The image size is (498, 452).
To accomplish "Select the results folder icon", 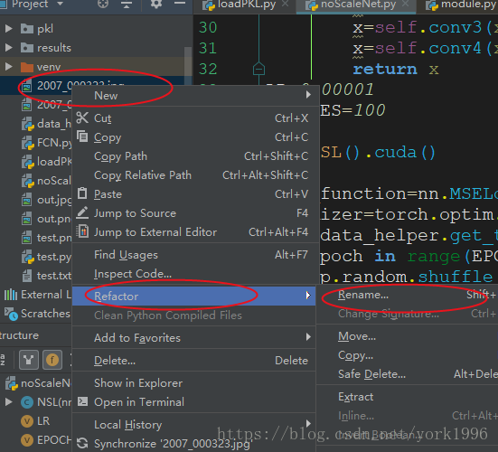I will tap(27, 48).
